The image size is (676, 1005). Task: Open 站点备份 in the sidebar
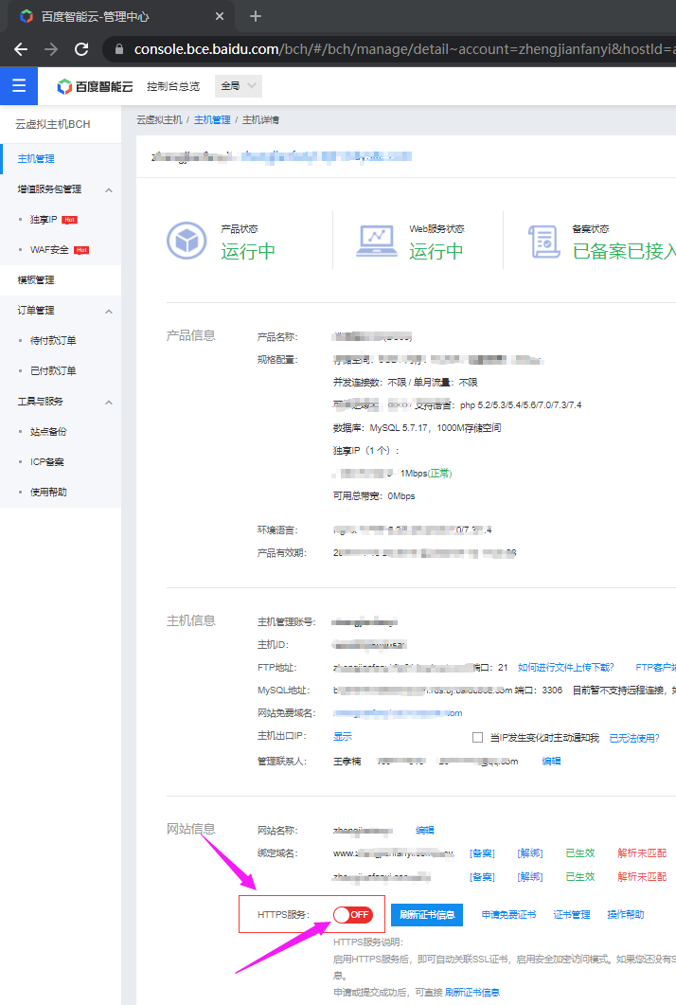(48, 431)
